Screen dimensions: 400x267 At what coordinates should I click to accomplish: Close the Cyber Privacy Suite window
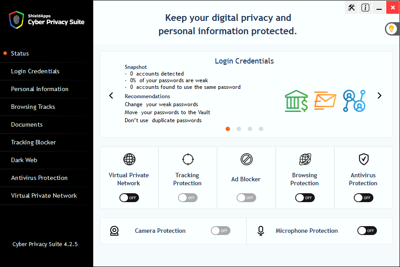click(x=393, y=8)
